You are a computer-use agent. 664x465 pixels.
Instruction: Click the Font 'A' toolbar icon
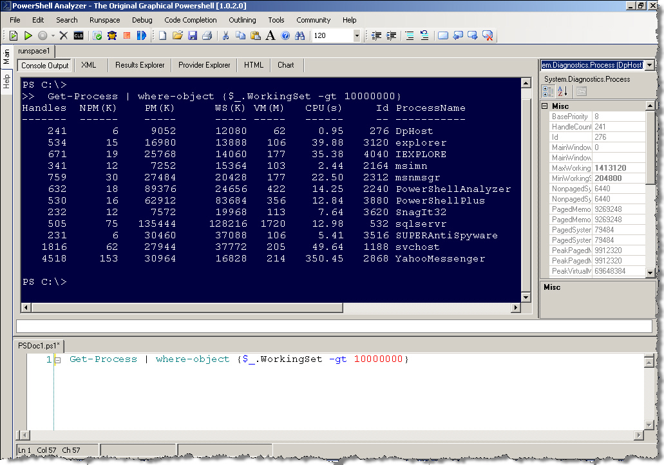[270, 36]
